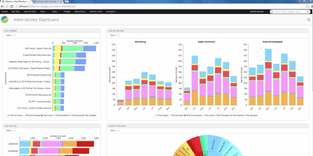Open the Content Previews 'Open...' dropdown
313x156 pixels.
[114, 131]
